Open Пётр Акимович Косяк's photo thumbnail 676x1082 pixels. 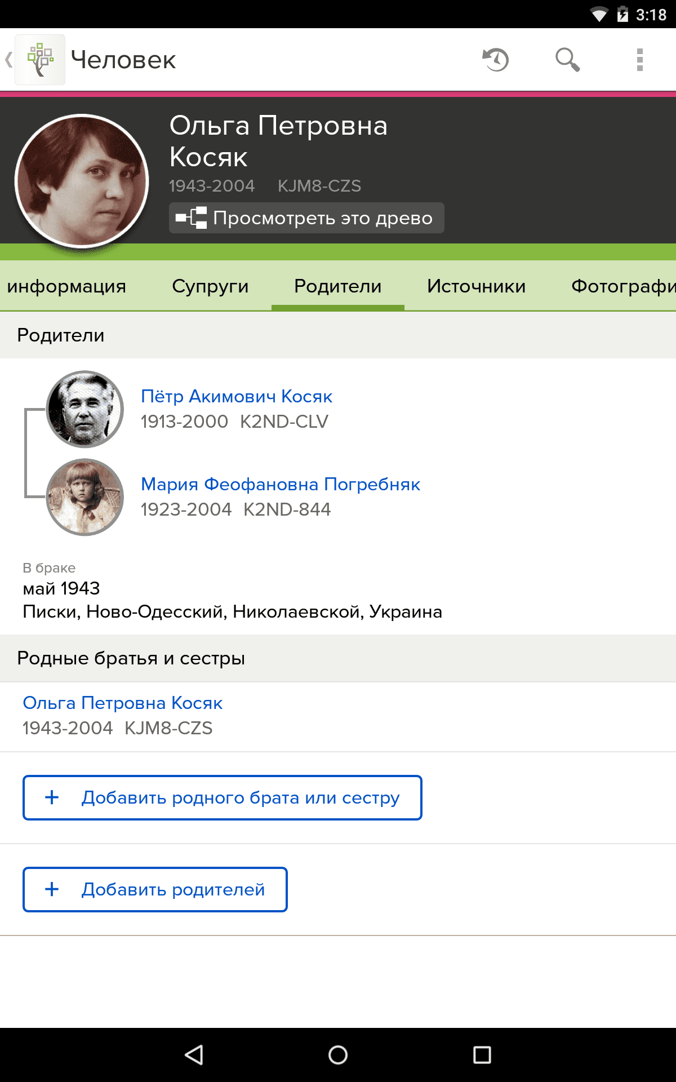[85, 409]
